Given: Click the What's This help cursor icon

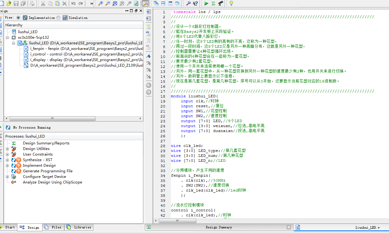Looking at the screenshot, I should click(195, 3).
